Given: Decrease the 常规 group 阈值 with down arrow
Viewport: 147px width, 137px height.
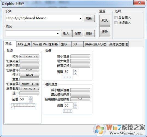Looking at the screenshot, I should [x=31, y=101].
